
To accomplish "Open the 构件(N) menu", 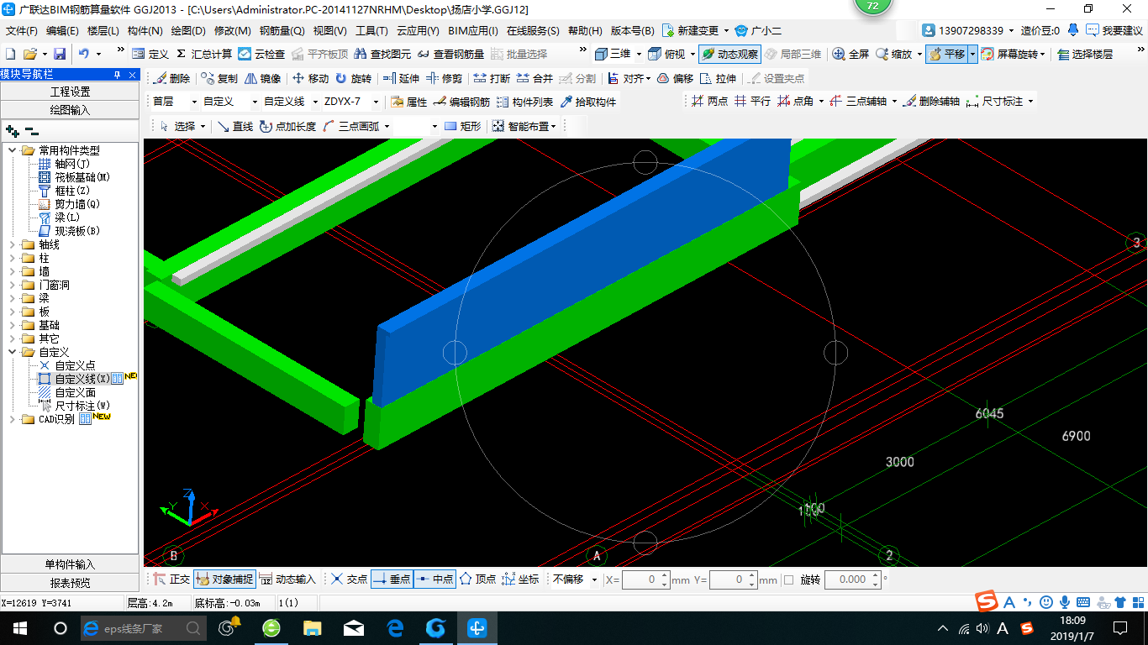I will coord(145,30).
